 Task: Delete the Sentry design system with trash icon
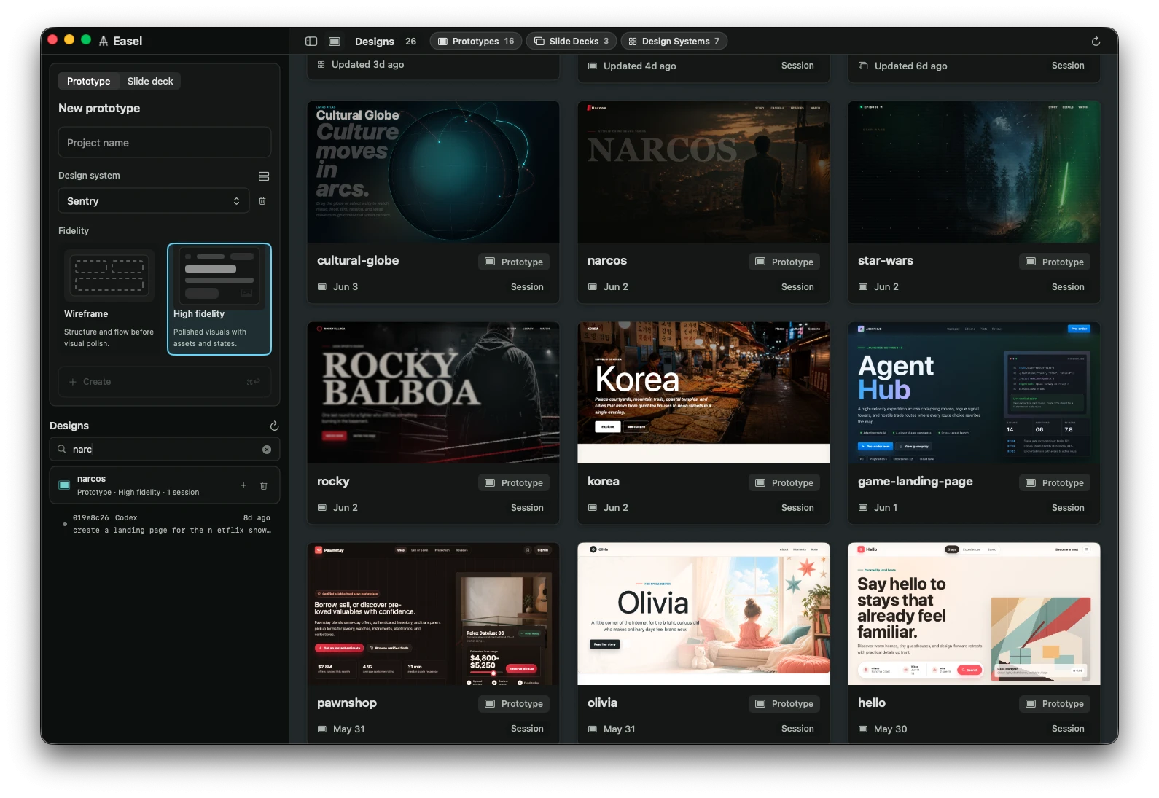262,201
